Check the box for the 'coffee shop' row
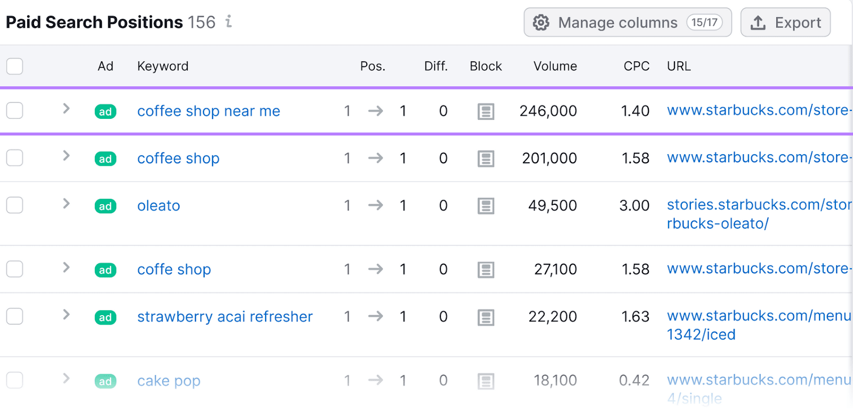The height and width of the screenshot is (409, 853). (15, 158)
